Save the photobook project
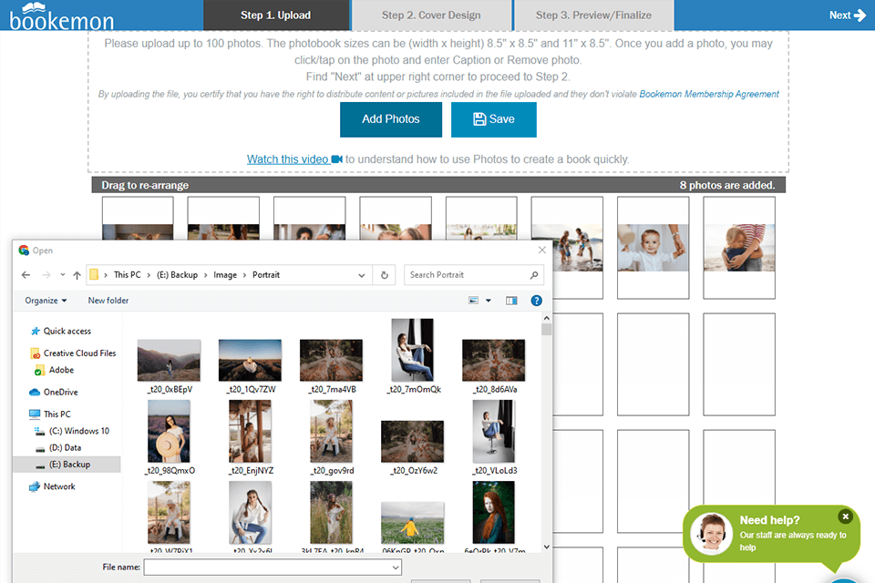 click(x=494, y=119)
